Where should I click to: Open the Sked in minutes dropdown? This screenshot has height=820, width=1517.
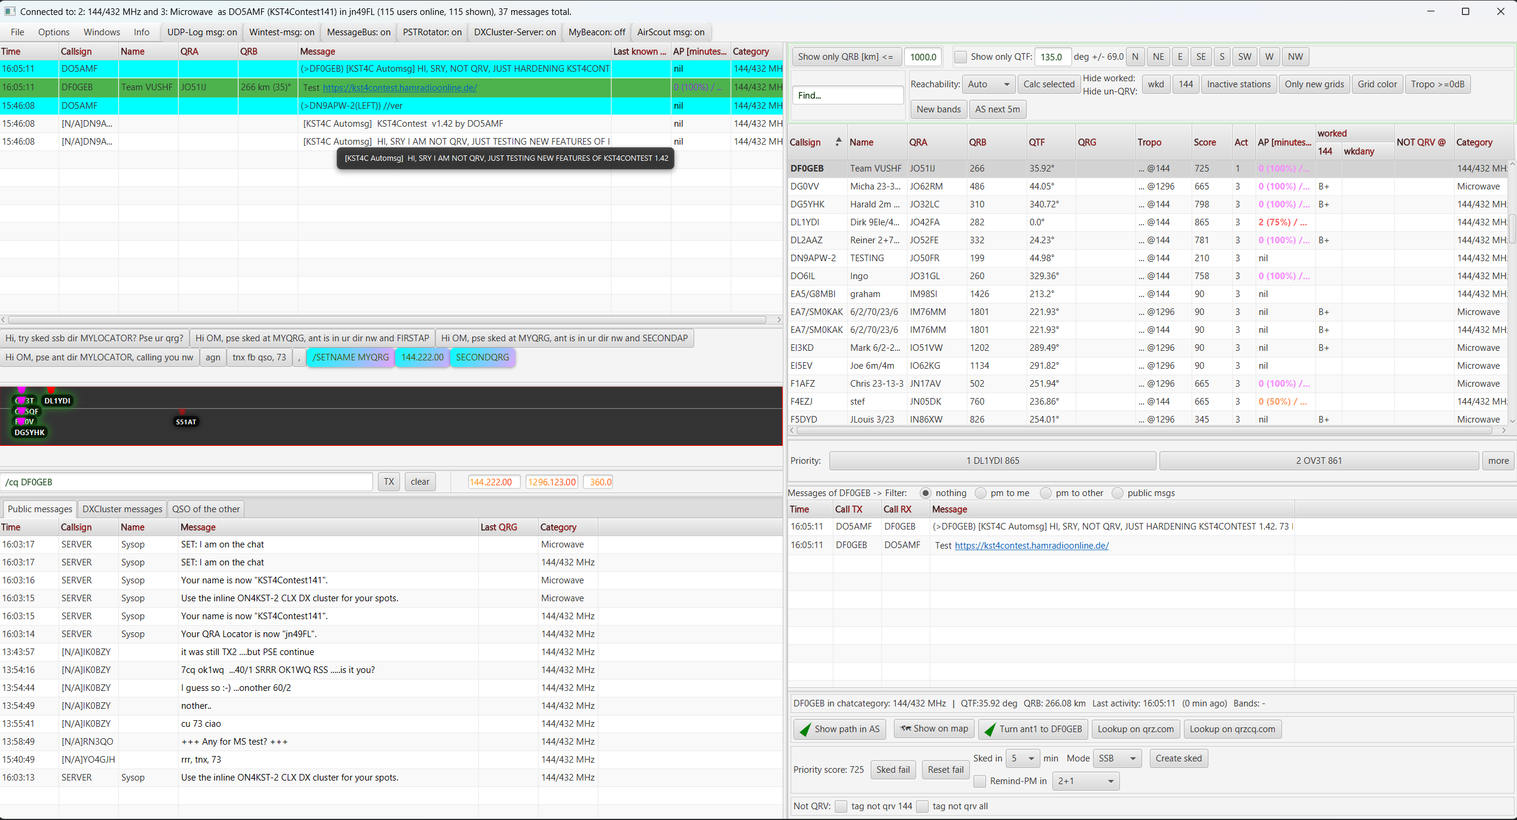1023,758
